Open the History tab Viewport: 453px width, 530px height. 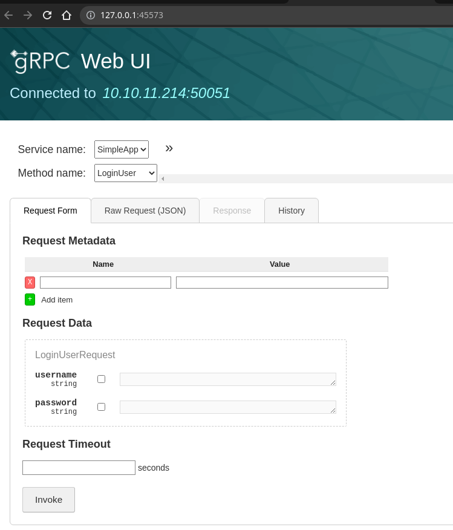point(291,211)
